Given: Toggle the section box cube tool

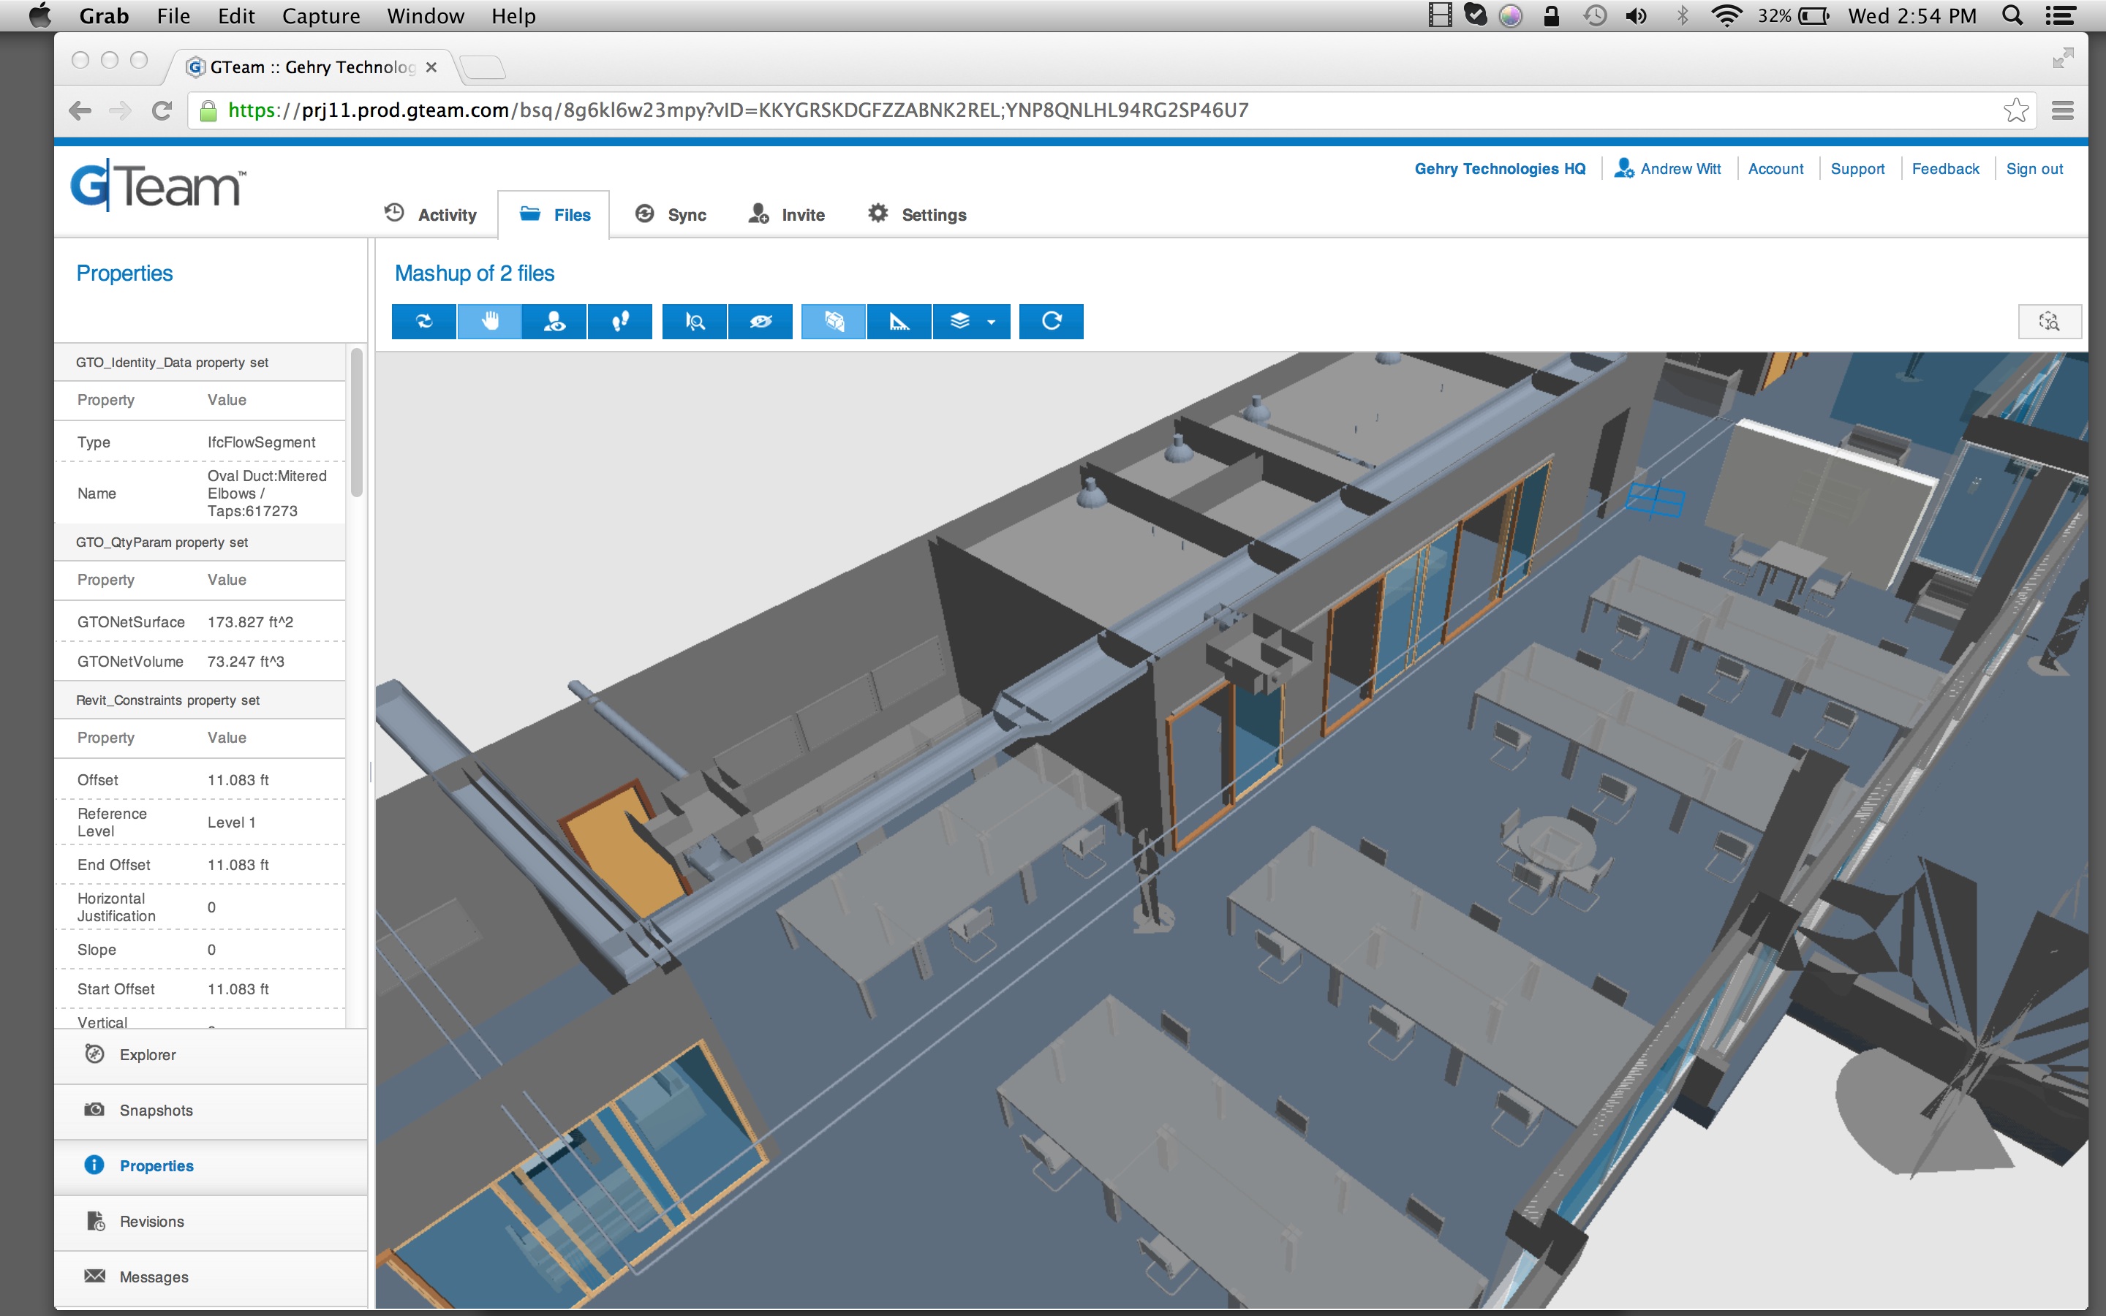Looking at the screenshot, I should [x=834, y=321].
